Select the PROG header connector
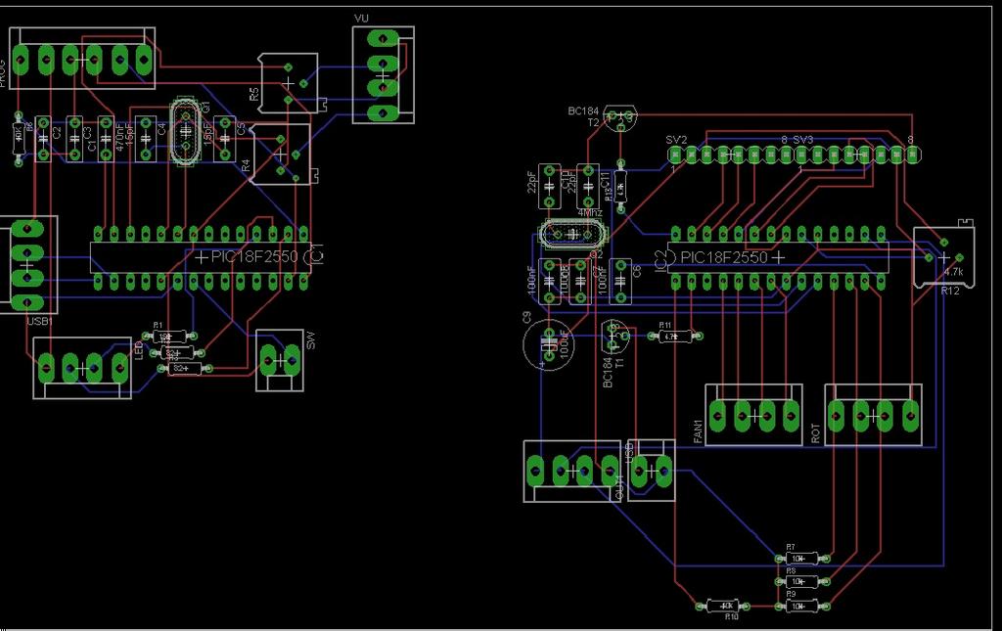The width and height of the screenshot is (1002, 631). point(82,59)
